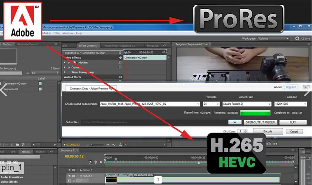Reset the Motion effect in Effect Controls
Screen dimensions: 312x185
coord(120,62)
